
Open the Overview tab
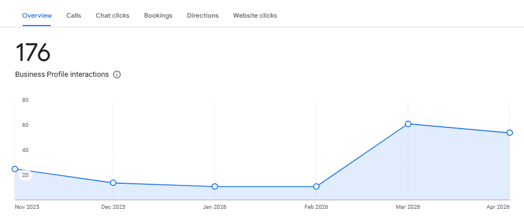(36, 15)
